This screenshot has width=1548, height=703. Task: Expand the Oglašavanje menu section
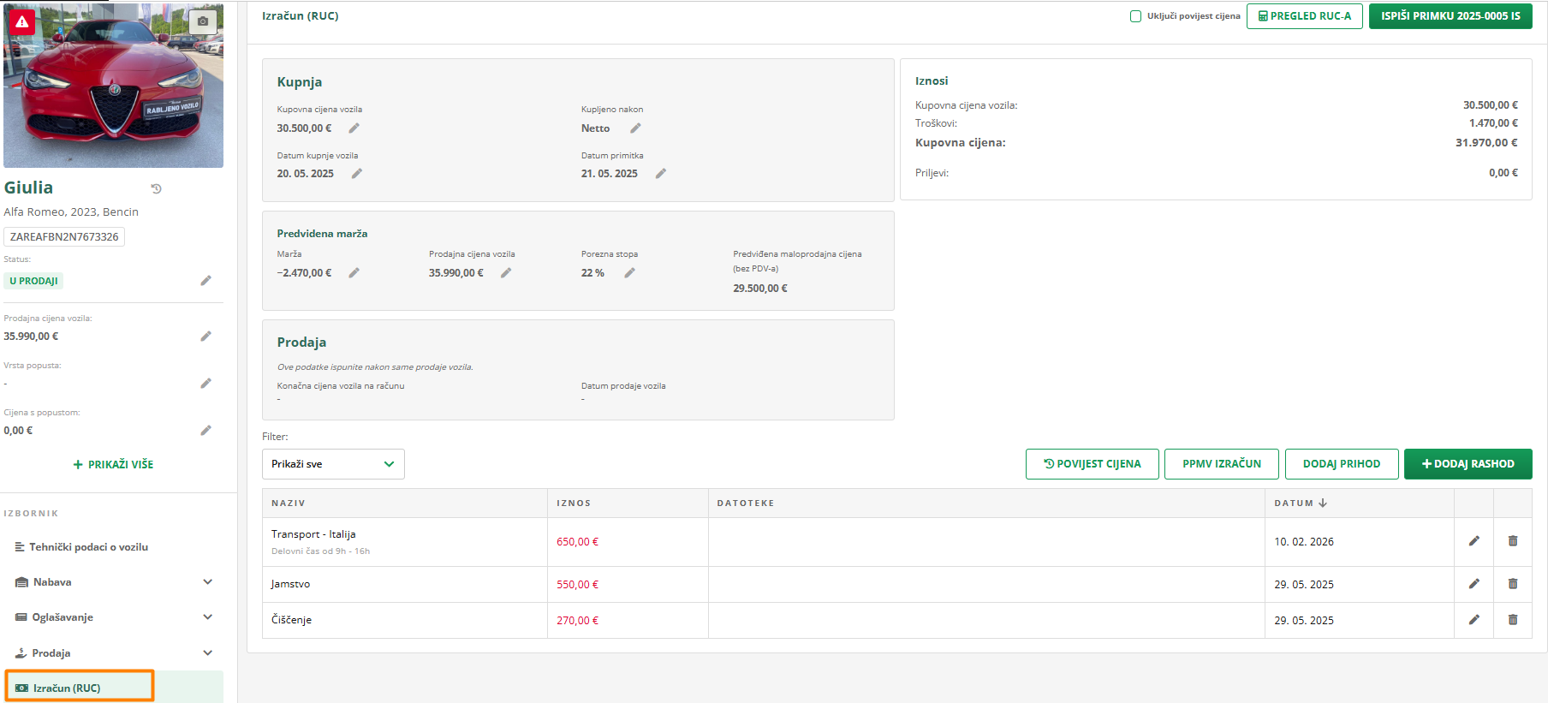[x=207, y=617]
